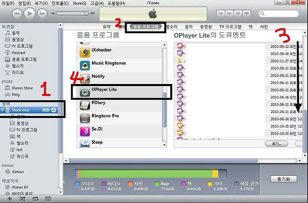This screenshot has width=308, height=203.
Task: Open the 편집(E) menu
Action: (x=24, y=3)
